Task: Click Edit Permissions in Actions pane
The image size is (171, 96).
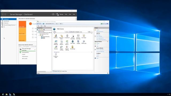Action: 100,31
